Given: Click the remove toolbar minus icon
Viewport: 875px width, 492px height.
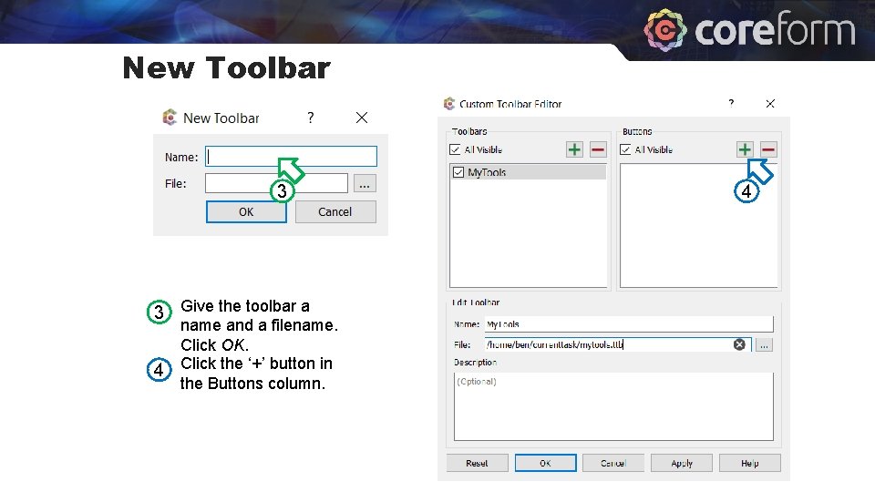Looking at the screenshot, I should point(598,149).
